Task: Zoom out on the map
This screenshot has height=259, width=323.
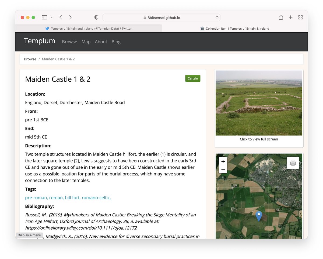Action: (223, 170)
